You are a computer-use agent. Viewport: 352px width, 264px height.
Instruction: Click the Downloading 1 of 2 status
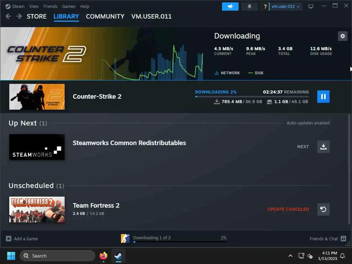click(152, 238)
